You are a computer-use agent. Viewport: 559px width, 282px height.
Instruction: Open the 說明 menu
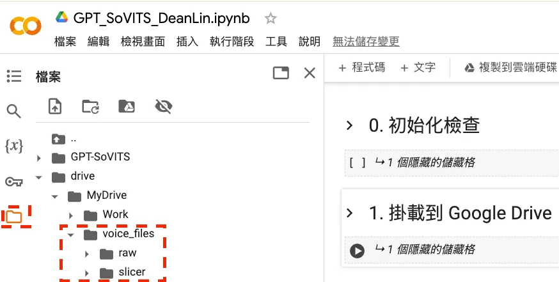pos(310,42)
